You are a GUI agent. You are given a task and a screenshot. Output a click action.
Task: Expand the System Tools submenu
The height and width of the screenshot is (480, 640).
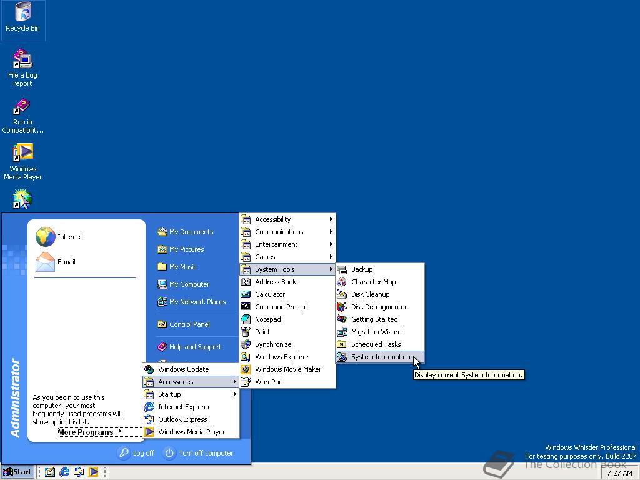coord(287,269)
